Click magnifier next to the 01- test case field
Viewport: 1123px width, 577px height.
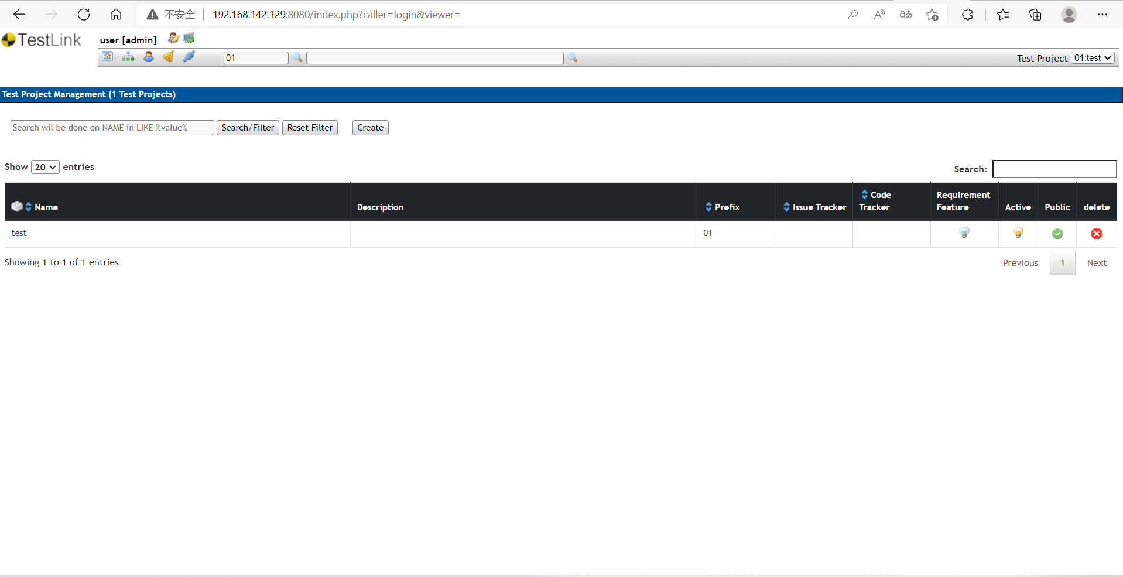point(297,57)
